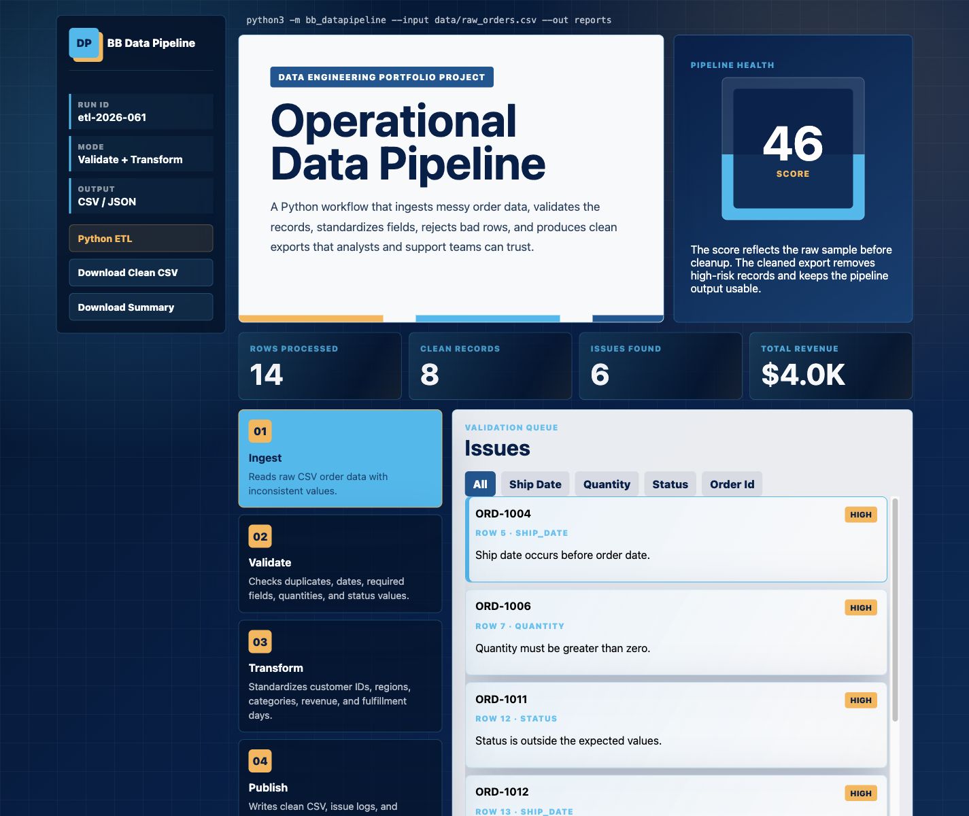Download the Clean CSV file

tap(141, 273)
